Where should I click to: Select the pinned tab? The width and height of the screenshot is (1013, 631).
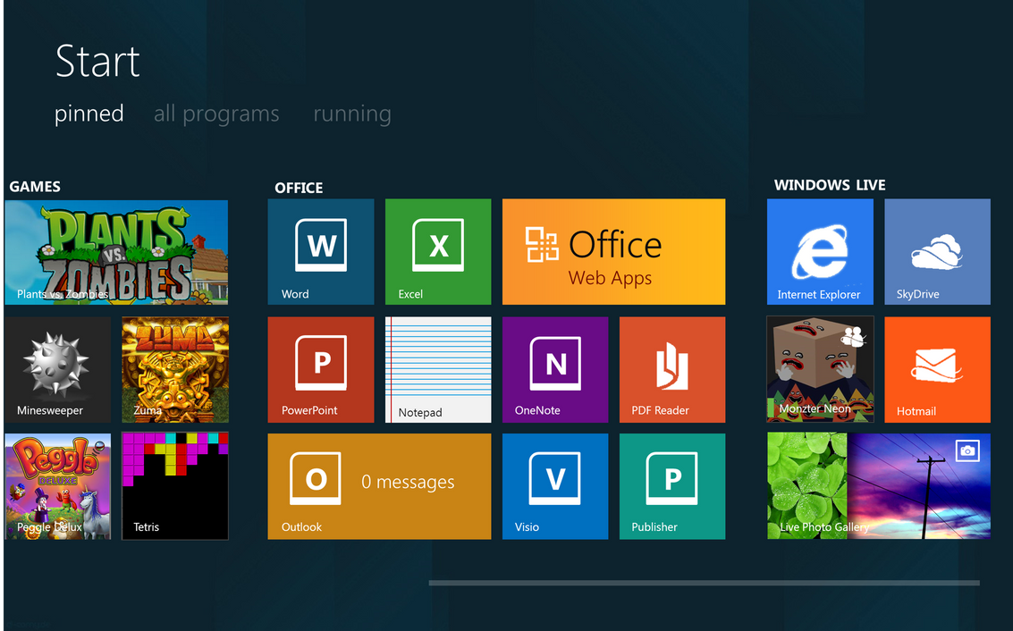pyautogui.click(x=89, y=114)
